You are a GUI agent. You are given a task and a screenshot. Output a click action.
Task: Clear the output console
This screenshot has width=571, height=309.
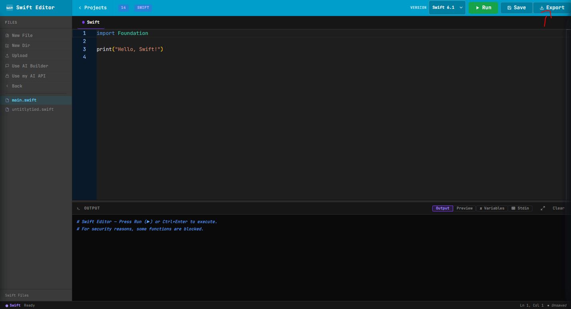(x=559, y=208)
